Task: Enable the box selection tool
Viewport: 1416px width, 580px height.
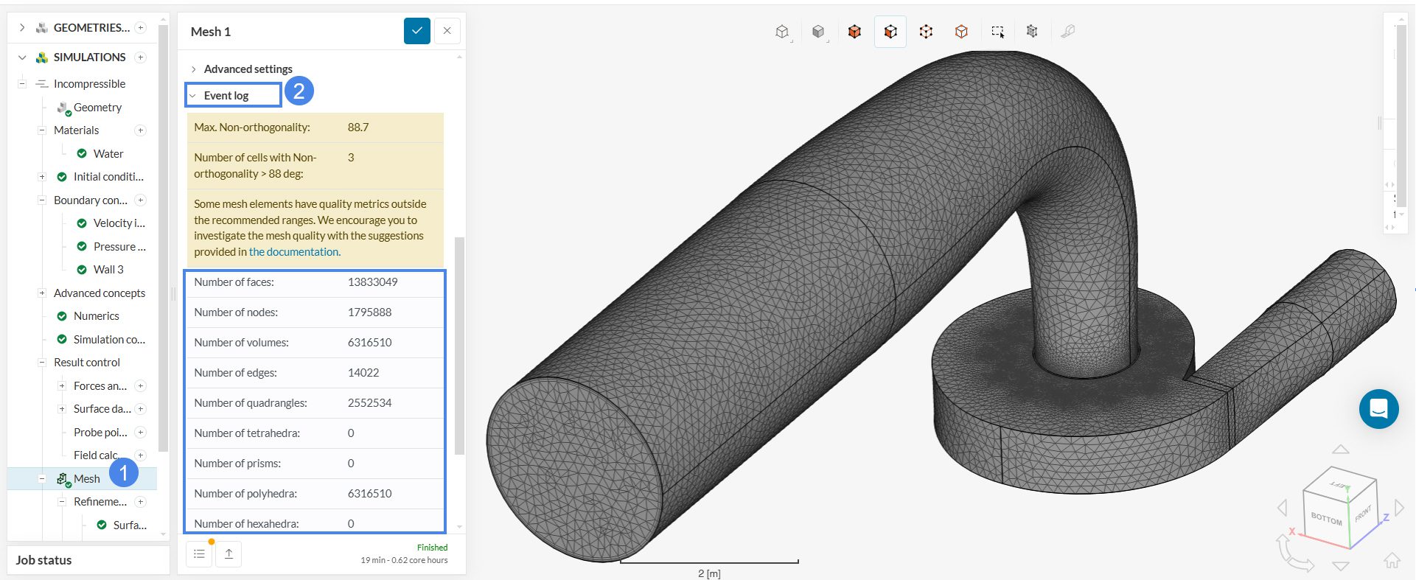Action: pos(997,32)
